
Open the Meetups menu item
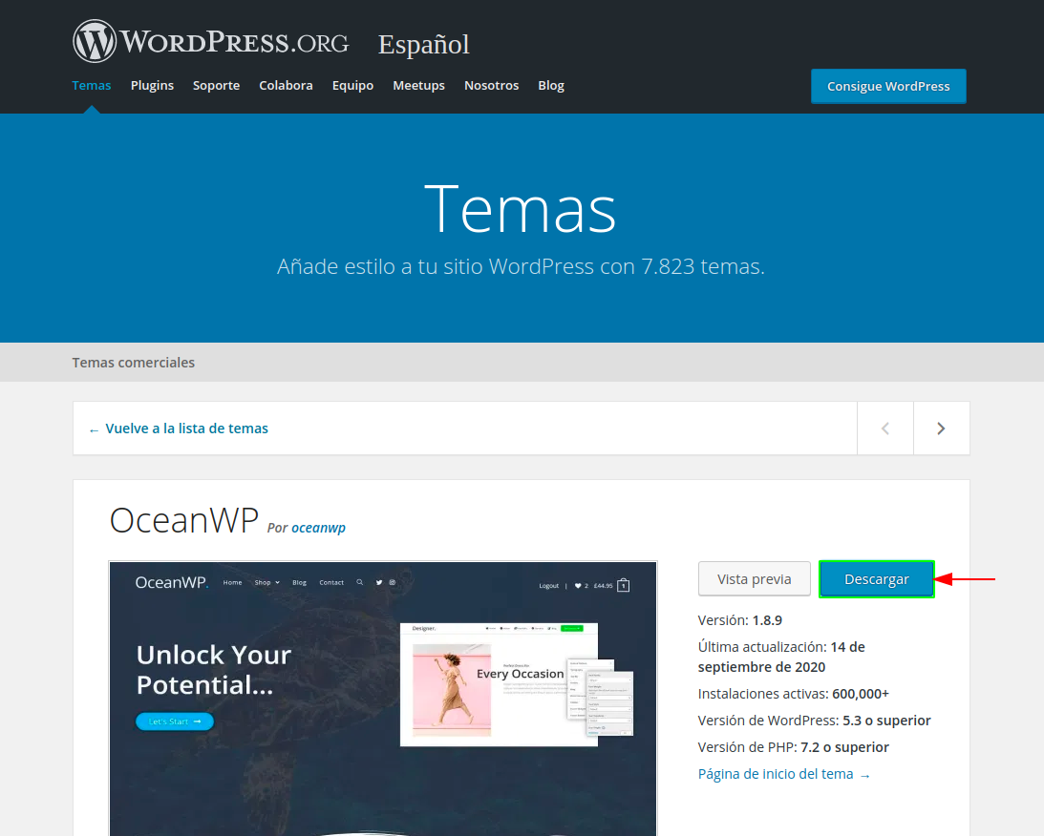point(418,85)
